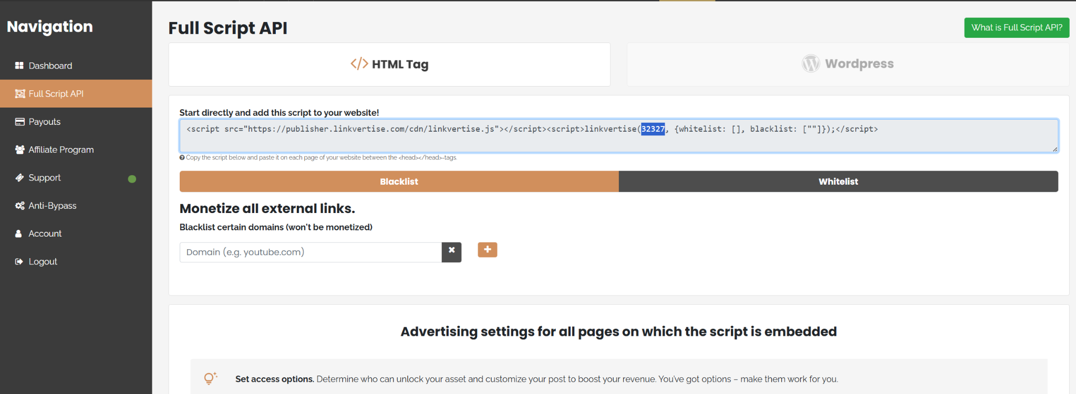Click the Wordpress logo icon
This screenshot has width=1076, height=394.
click(811, 63)
